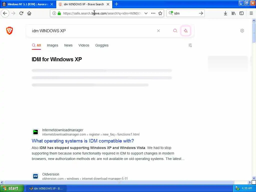Close the Brave Search tab

108,4
